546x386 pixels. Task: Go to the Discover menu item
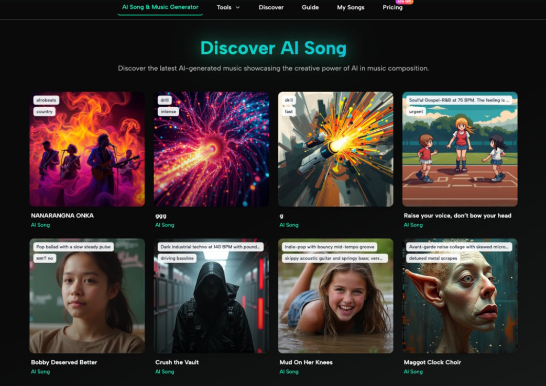pyautogui.click(x=271, y=7)
